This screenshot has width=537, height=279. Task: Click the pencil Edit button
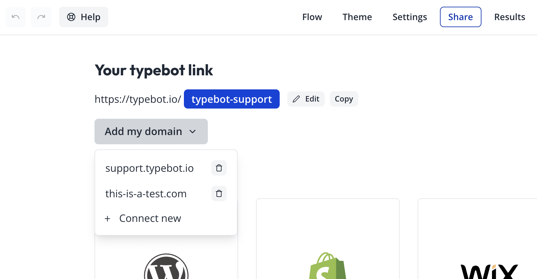point(306,99)
